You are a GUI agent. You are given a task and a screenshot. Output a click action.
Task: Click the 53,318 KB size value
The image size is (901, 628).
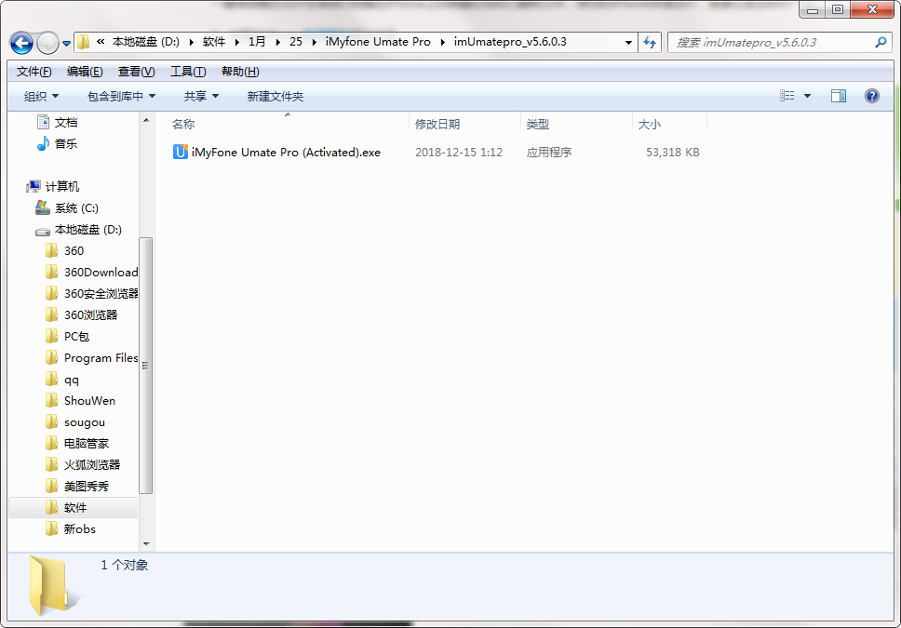[x=673, y=153]
